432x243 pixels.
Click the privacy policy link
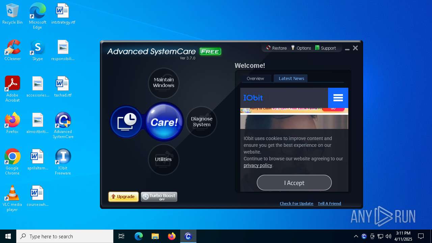coord(258,165)
